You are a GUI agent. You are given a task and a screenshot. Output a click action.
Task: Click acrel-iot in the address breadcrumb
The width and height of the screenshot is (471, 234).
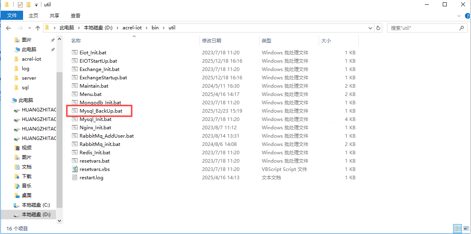pyautogui.click(x=132, y=28)
